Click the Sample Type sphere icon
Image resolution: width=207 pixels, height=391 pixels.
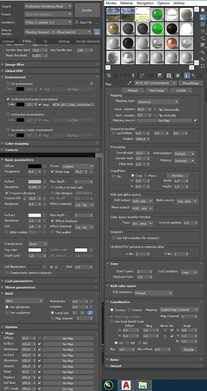point(203,10)
